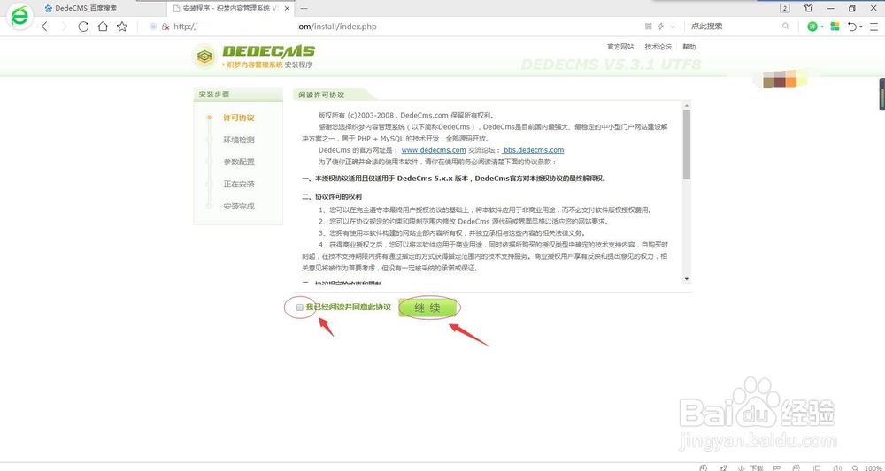Select the 安装完成 install step

(x=239, y=206)
